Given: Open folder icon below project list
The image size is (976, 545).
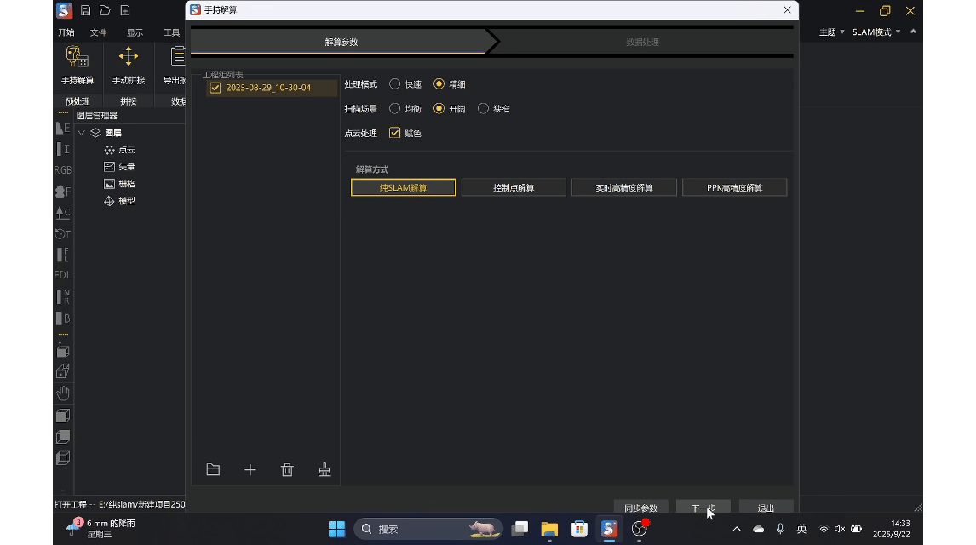Looking at the screenshot, I should 213,470.
